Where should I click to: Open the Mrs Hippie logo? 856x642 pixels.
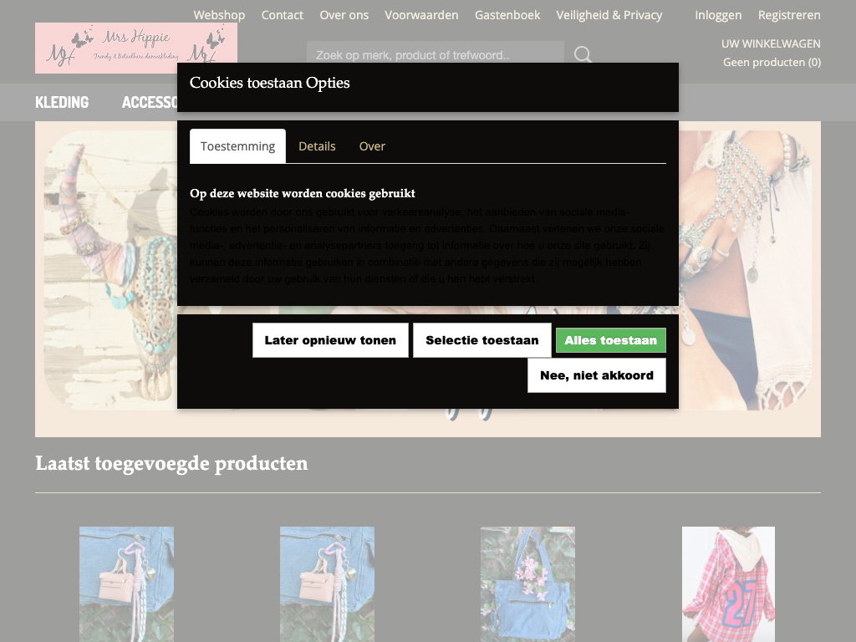136,48
